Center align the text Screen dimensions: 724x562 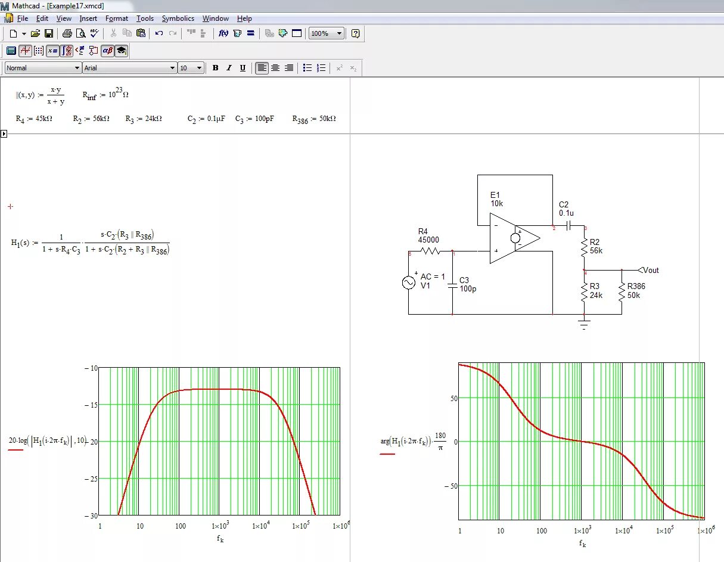275,68
